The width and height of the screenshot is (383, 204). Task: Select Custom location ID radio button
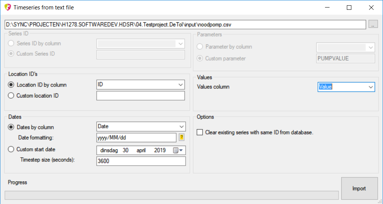pyautogui.click(x=11, y=96)
